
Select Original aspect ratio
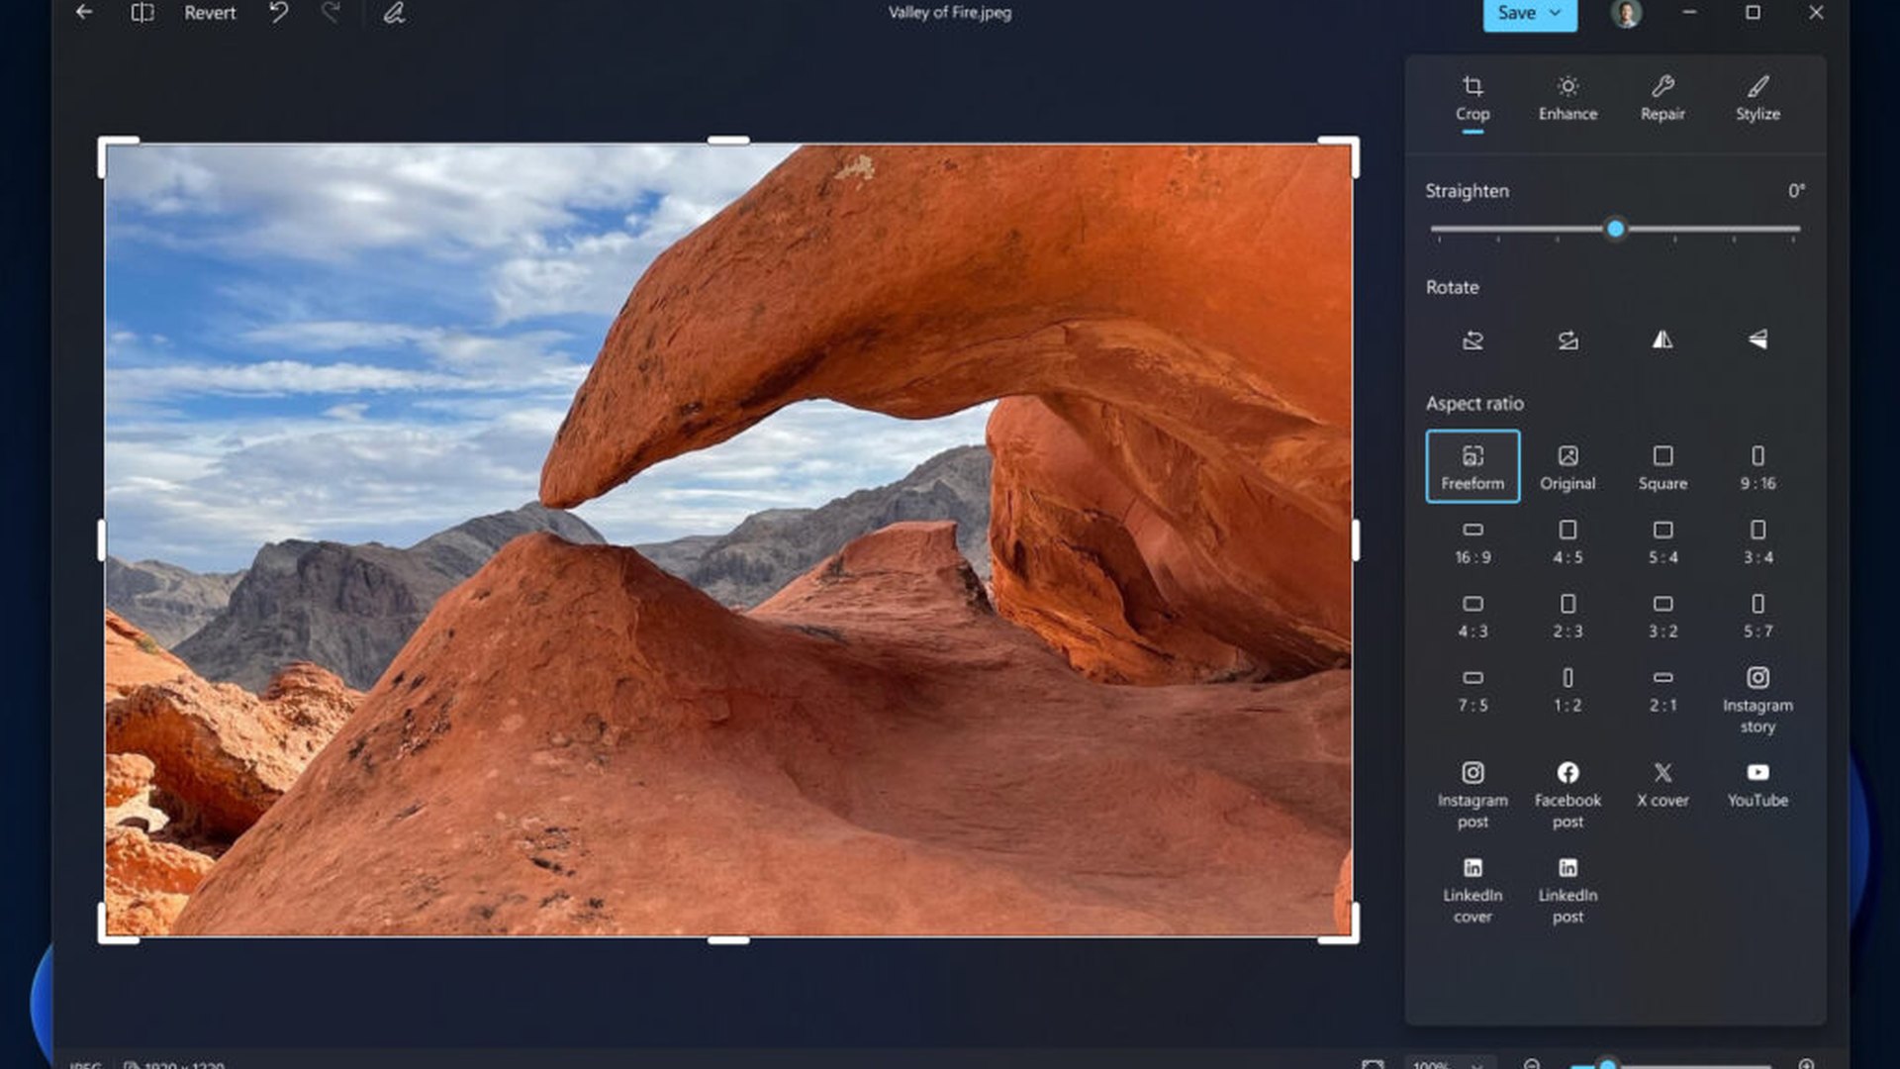(x=1567, y=467)
